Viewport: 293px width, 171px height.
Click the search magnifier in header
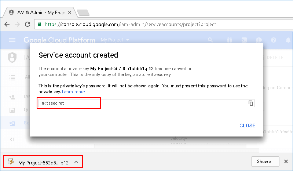coord(210,40)
